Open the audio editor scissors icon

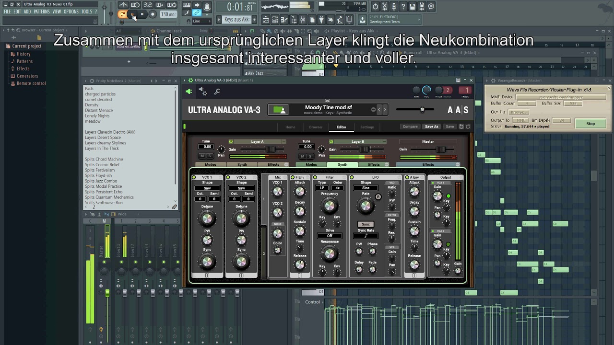pyautogui.click(x=385, y=6)
